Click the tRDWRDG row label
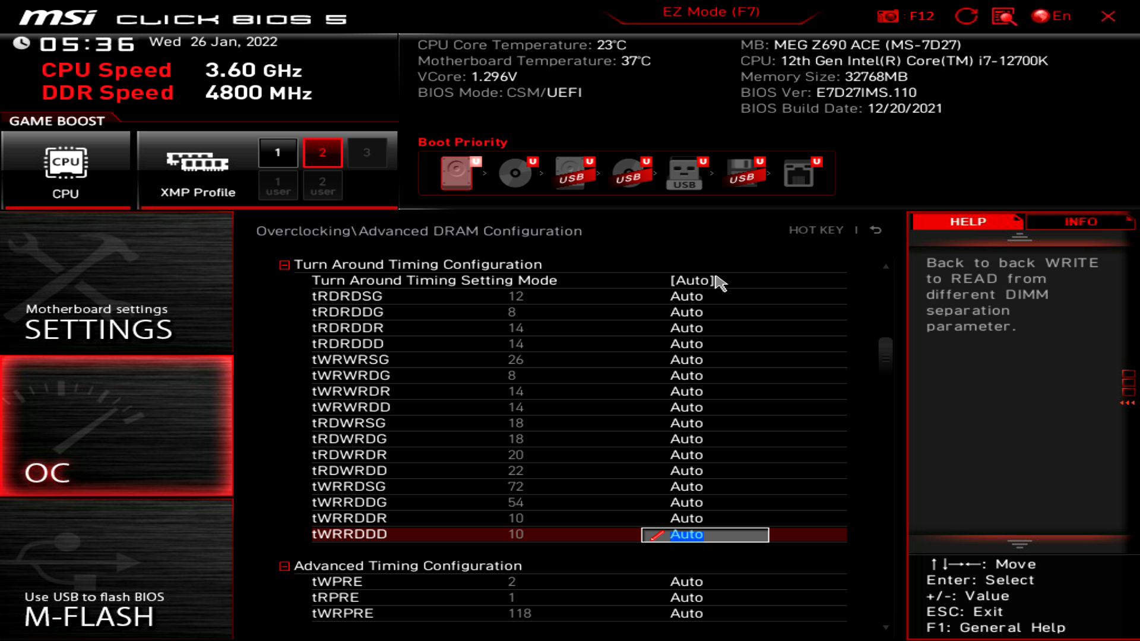The width and height of the screenshot is (1140, 641). (349, 439)
